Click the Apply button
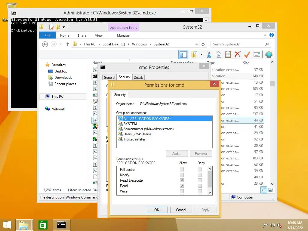Screen dimensions: 308x231 point(205,210)
